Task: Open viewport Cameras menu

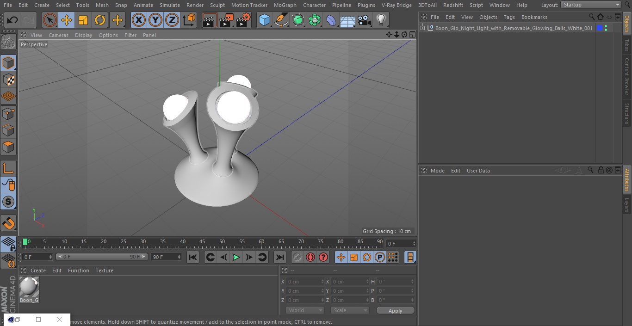Action: 58,35
